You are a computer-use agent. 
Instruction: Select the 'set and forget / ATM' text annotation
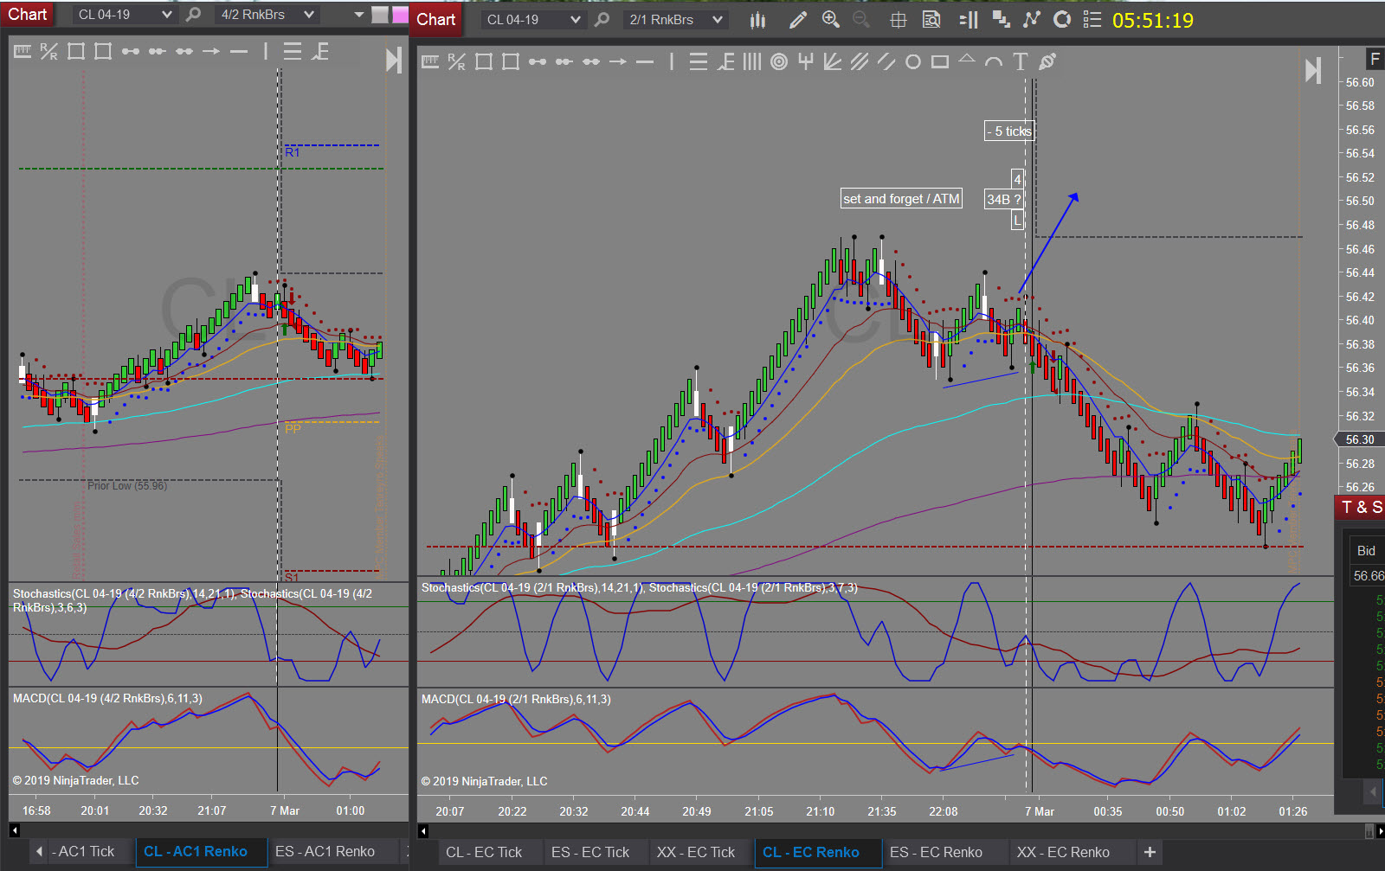(x=901, y=199)
